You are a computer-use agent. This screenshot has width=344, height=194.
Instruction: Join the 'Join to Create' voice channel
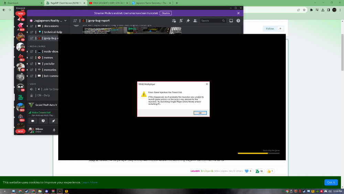(x=43, y=89)
